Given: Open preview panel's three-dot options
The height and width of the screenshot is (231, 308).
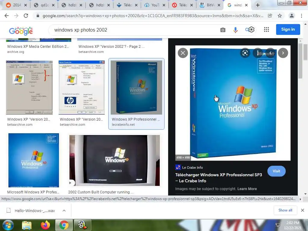Looking at the screenshot, I should pyautogui.click(x=258, y=53).
